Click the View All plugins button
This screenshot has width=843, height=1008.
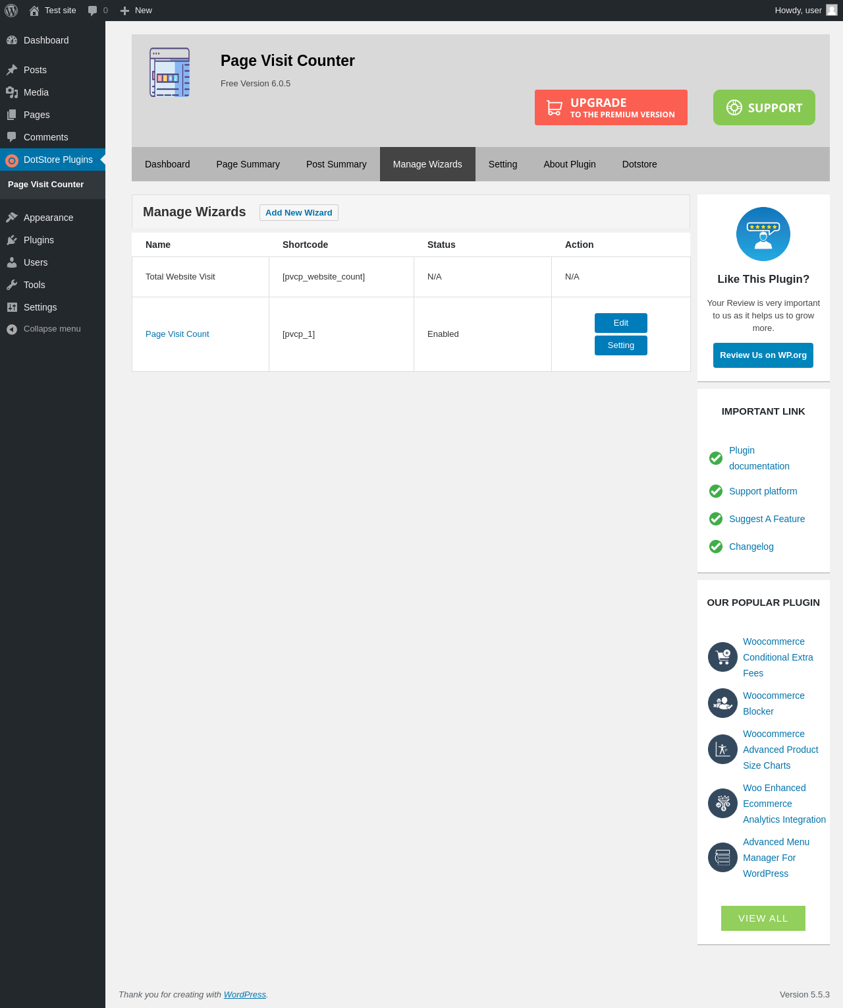point(763,918)
